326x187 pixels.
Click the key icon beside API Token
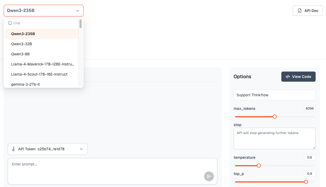(13, 149)
